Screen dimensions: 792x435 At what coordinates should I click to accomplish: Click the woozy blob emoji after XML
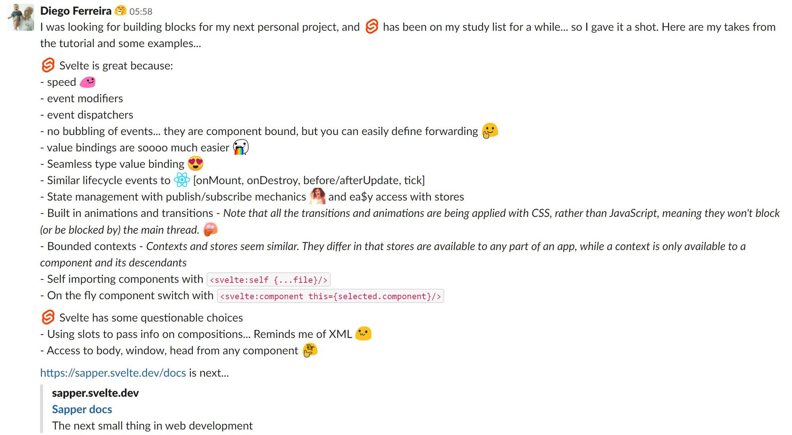[x=364, y=334]
